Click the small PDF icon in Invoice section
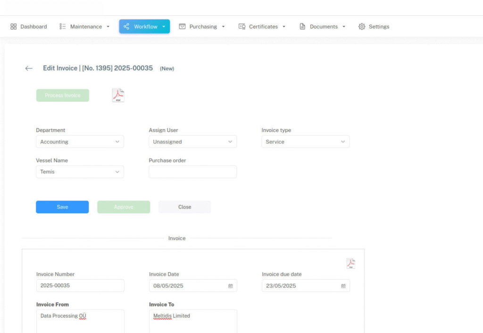483x333 pixels. 350,264
